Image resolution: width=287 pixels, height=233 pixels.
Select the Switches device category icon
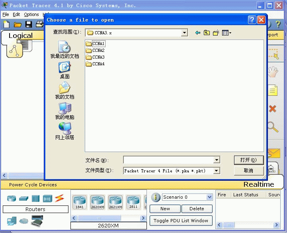(x=23, y=198)
